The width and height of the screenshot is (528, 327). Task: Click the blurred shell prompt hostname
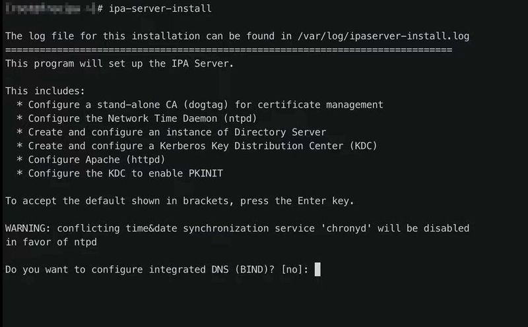[x=47, y=9]
